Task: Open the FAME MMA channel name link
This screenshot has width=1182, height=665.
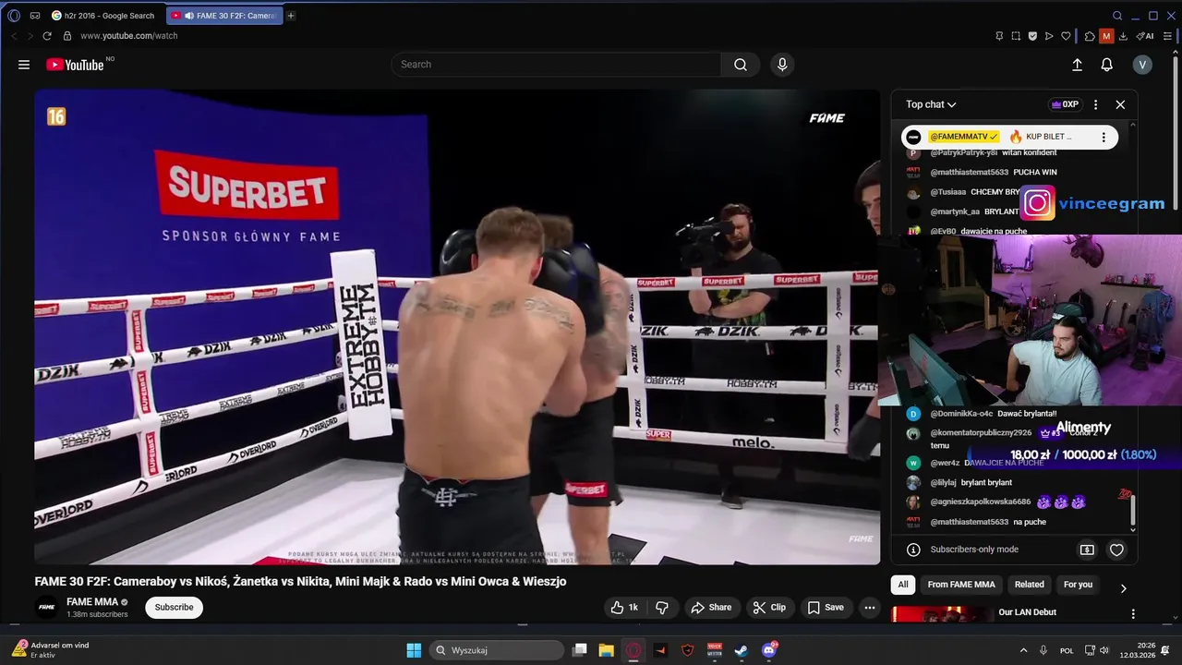Action: (x=92, y=602)
